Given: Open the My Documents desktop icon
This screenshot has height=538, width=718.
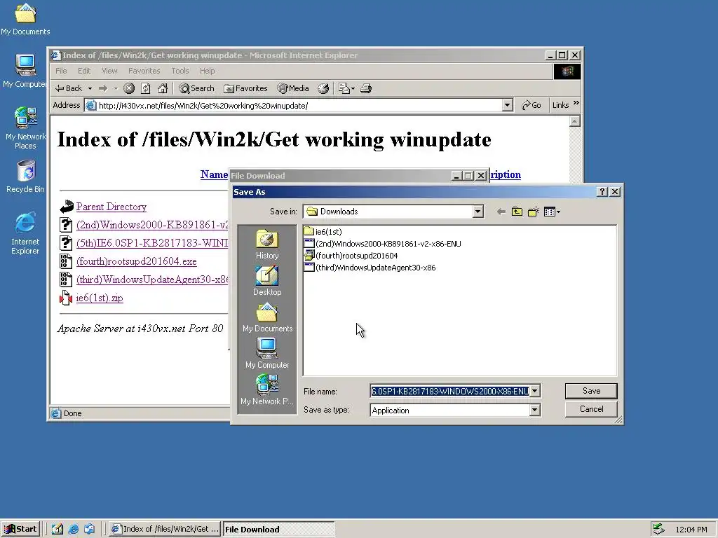Looking at the screenshot, I should point(25,19).
